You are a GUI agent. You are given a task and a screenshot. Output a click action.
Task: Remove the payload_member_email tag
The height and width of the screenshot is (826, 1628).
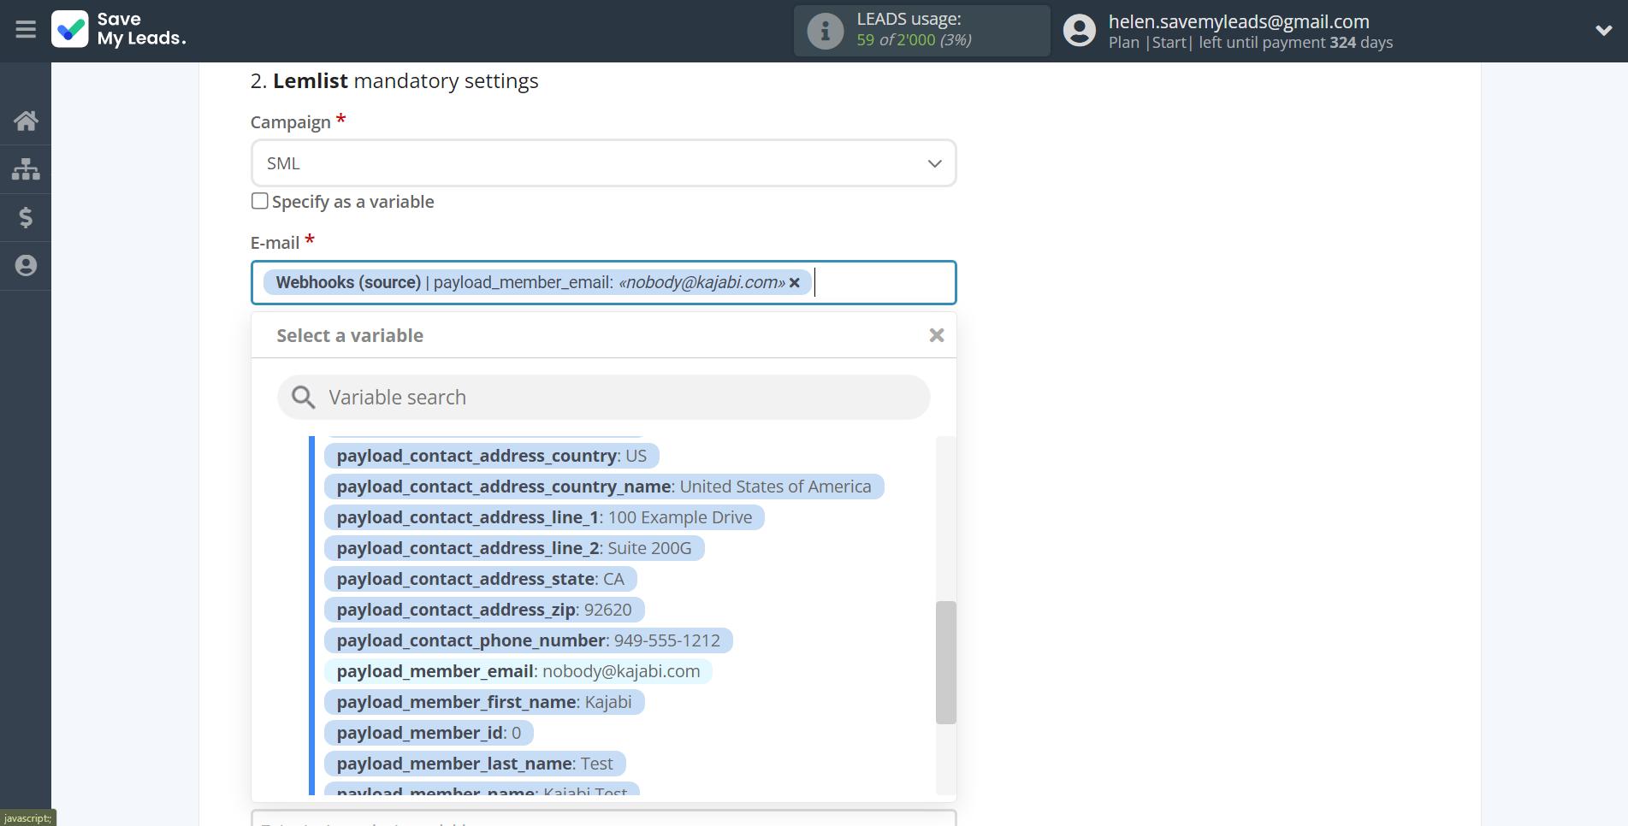coord(795,283)
